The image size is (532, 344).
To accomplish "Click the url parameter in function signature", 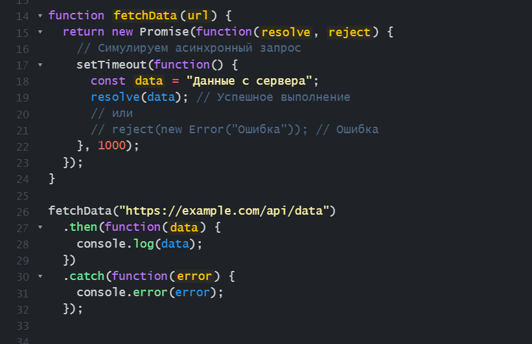I will (x=198, y=16).
